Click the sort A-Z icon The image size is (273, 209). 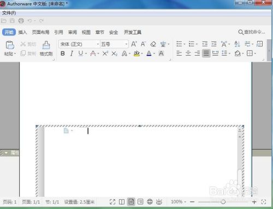[x=237, y=44]
